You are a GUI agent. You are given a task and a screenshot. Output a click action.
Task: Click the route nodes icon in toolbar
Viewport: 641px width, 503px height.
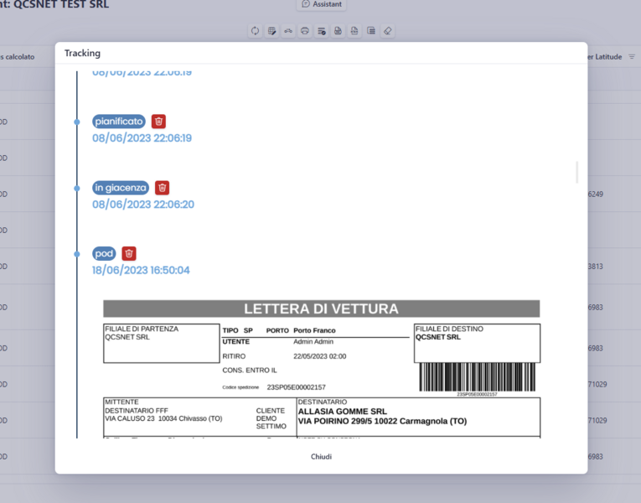click(x=288, y=31)
